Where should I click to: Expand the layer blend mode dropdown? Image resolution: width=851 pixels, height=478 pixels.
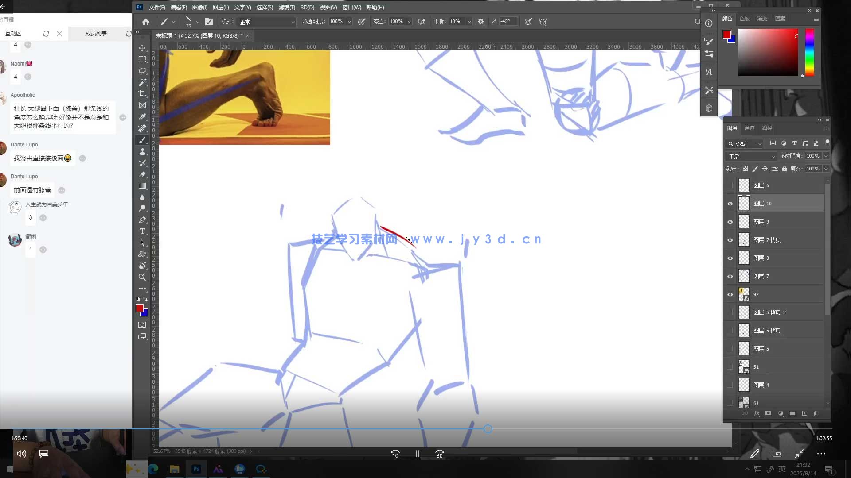pos(751,157)
